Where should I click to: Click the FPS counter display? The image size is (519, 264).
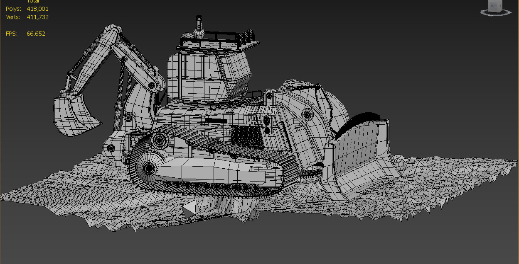36,33
